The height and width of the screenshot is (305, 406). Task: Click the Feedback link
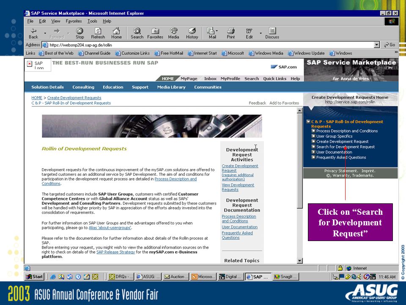(257, 103)
